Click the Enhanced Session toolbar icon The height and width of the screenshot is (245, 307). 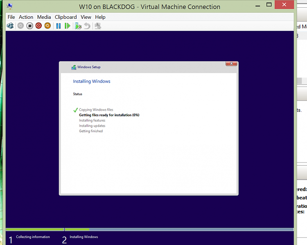(98, 26)
